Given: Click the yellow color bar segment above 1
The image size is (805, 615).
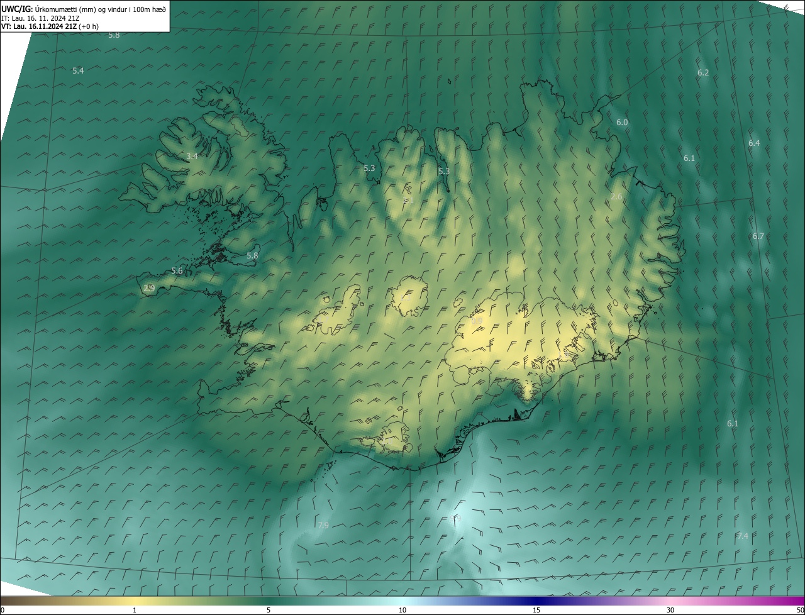Looking at the screenshot, I should pyautogui.click(x=135, y=601).
